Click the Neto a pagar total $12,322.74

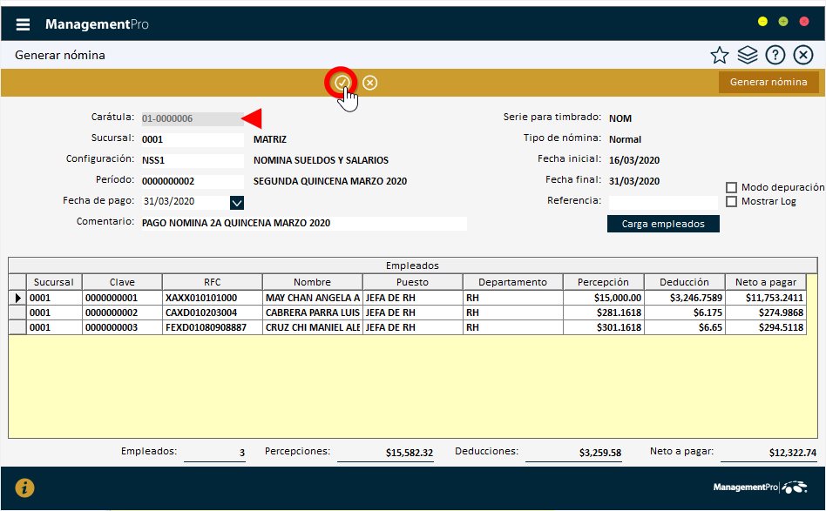[x=792, y=453]
